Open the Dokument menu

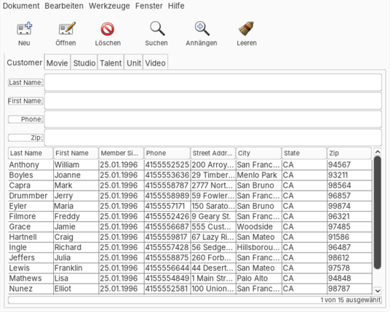21,6
